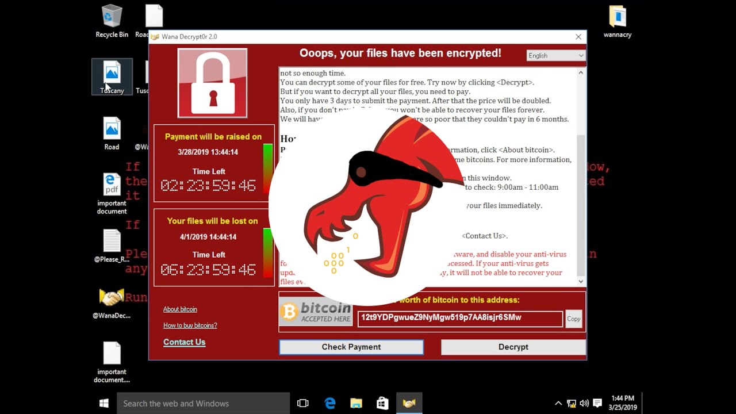Launch Microsoft Edge from the taskbar
Viewport: 736px width, 414px height.
pos(330,403)
